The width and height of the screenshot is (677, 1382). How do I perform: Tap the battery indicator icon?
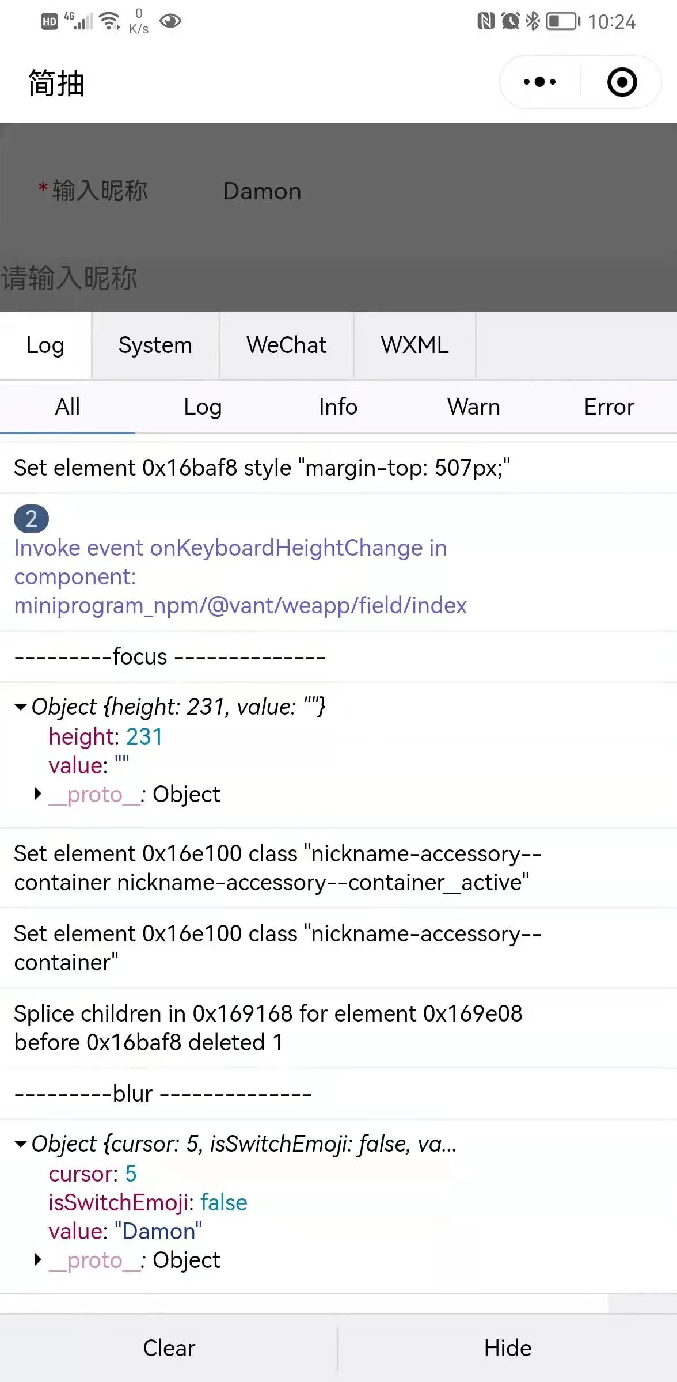[563, 21]
